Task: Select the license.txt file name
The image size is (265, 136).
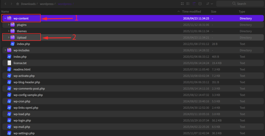Action: [x=20, y=63]
